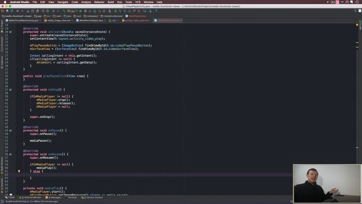Click the webcam video thumbnail overlay

327,184
